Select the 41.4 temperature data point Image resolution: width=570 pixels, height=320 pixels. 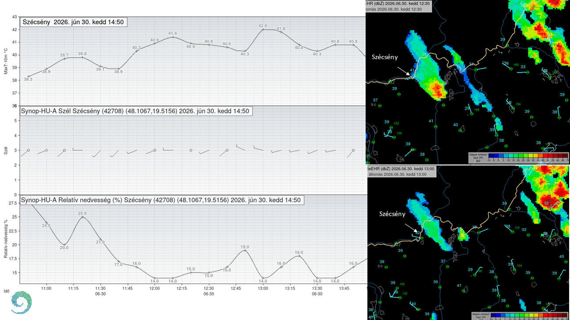pyautogui.click(x=173, y=37)
